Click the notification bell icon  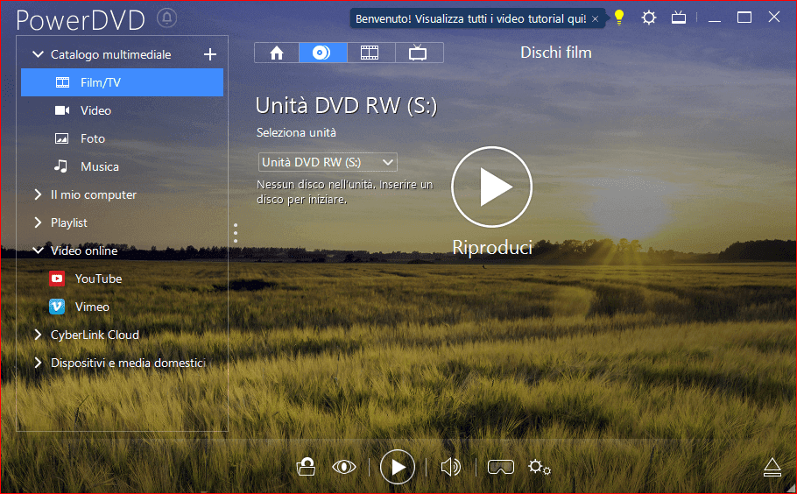pos(166,18)
